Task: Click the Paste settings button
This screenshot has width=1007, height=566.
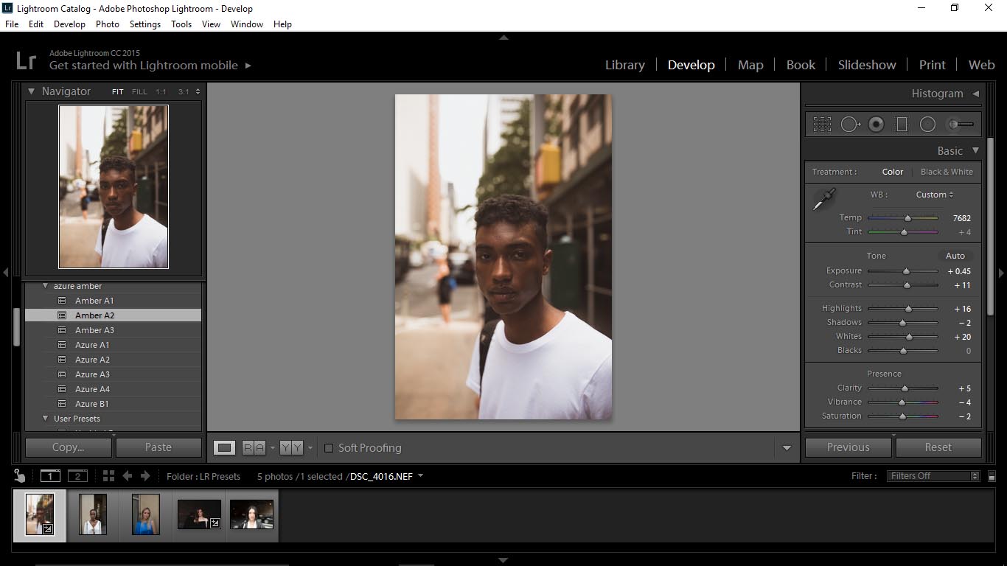Action: point(158,447)
